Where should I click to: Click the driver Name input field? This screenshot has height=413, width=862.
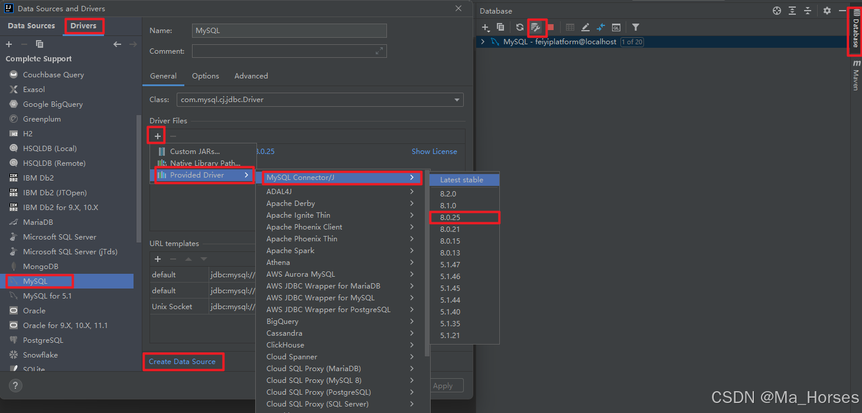click(x=289, y=31)
